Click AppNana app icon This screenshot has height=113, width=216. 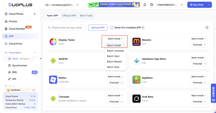pyautogui.click(x=137, y=80)
